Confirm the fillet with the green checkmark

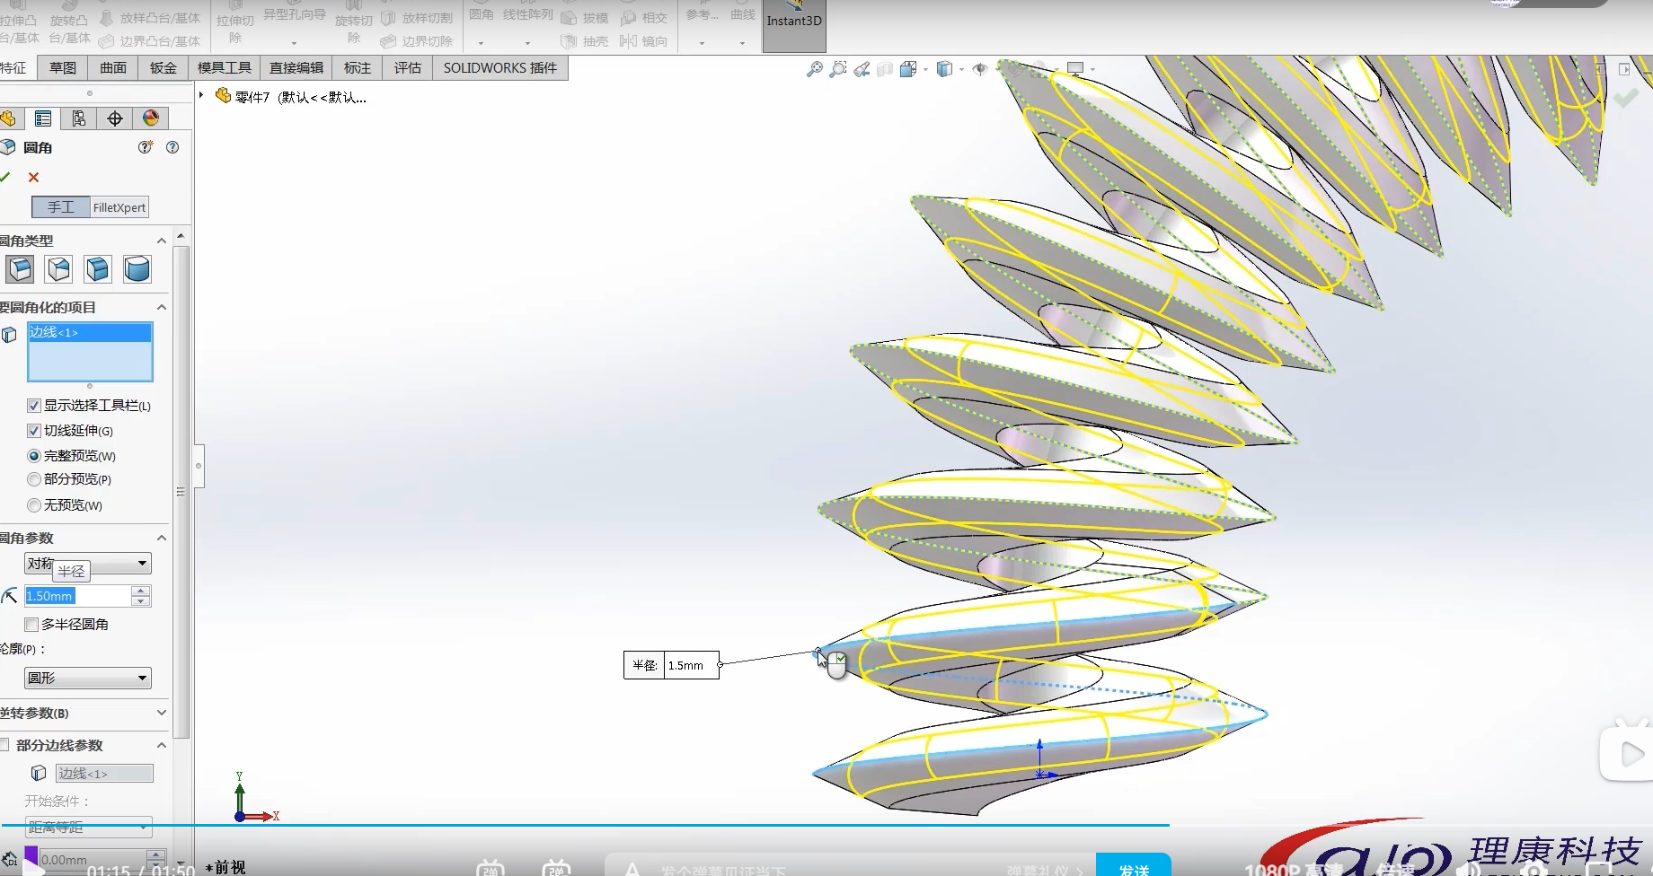click(x=5, y=177)
